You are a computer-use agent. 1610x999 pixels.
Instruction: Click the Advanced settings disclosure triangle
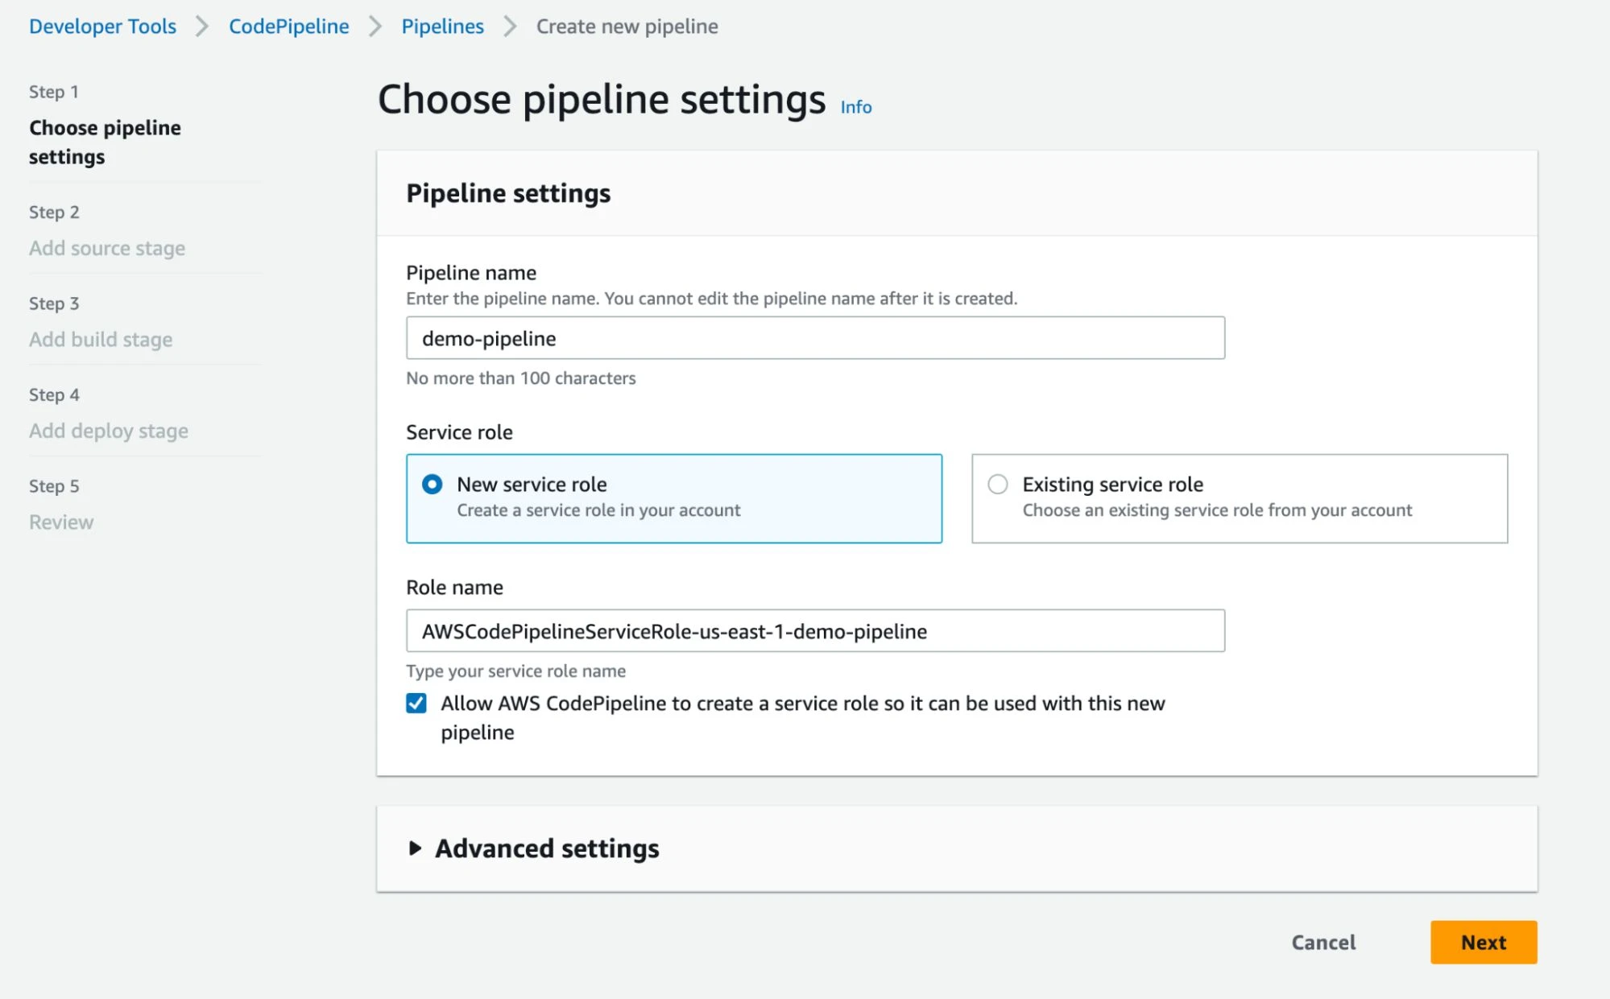(415, 848)
